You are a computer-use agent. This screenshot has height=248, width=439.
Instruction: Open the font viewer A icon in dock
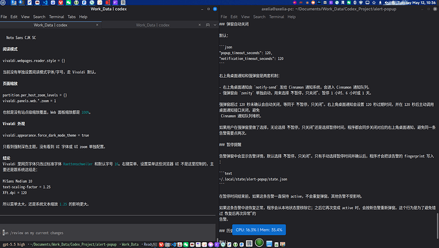click(249, 244)
